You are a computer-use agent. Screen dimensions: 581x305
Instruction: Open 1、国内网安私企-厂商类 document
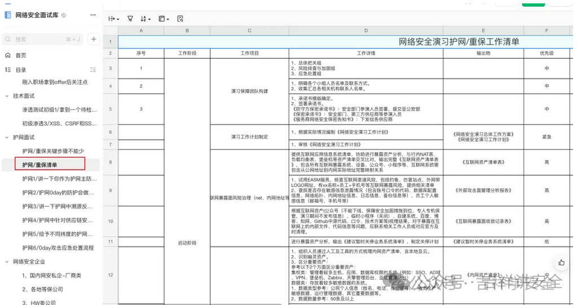click(51, 275)
